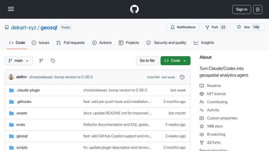The height and width of the screenshot is (151, 269).
Task: Switch to the Code tab
Action: point(17,43)
